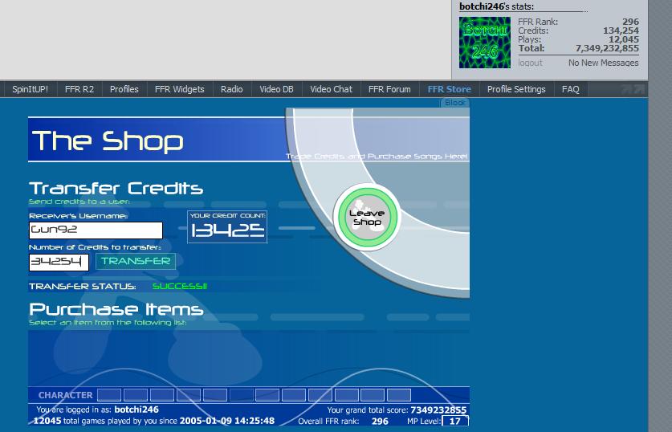Open the FFR R2 menu item
Image resolution: width=672 pixels, height=432 pixels.
pos(79,89)
